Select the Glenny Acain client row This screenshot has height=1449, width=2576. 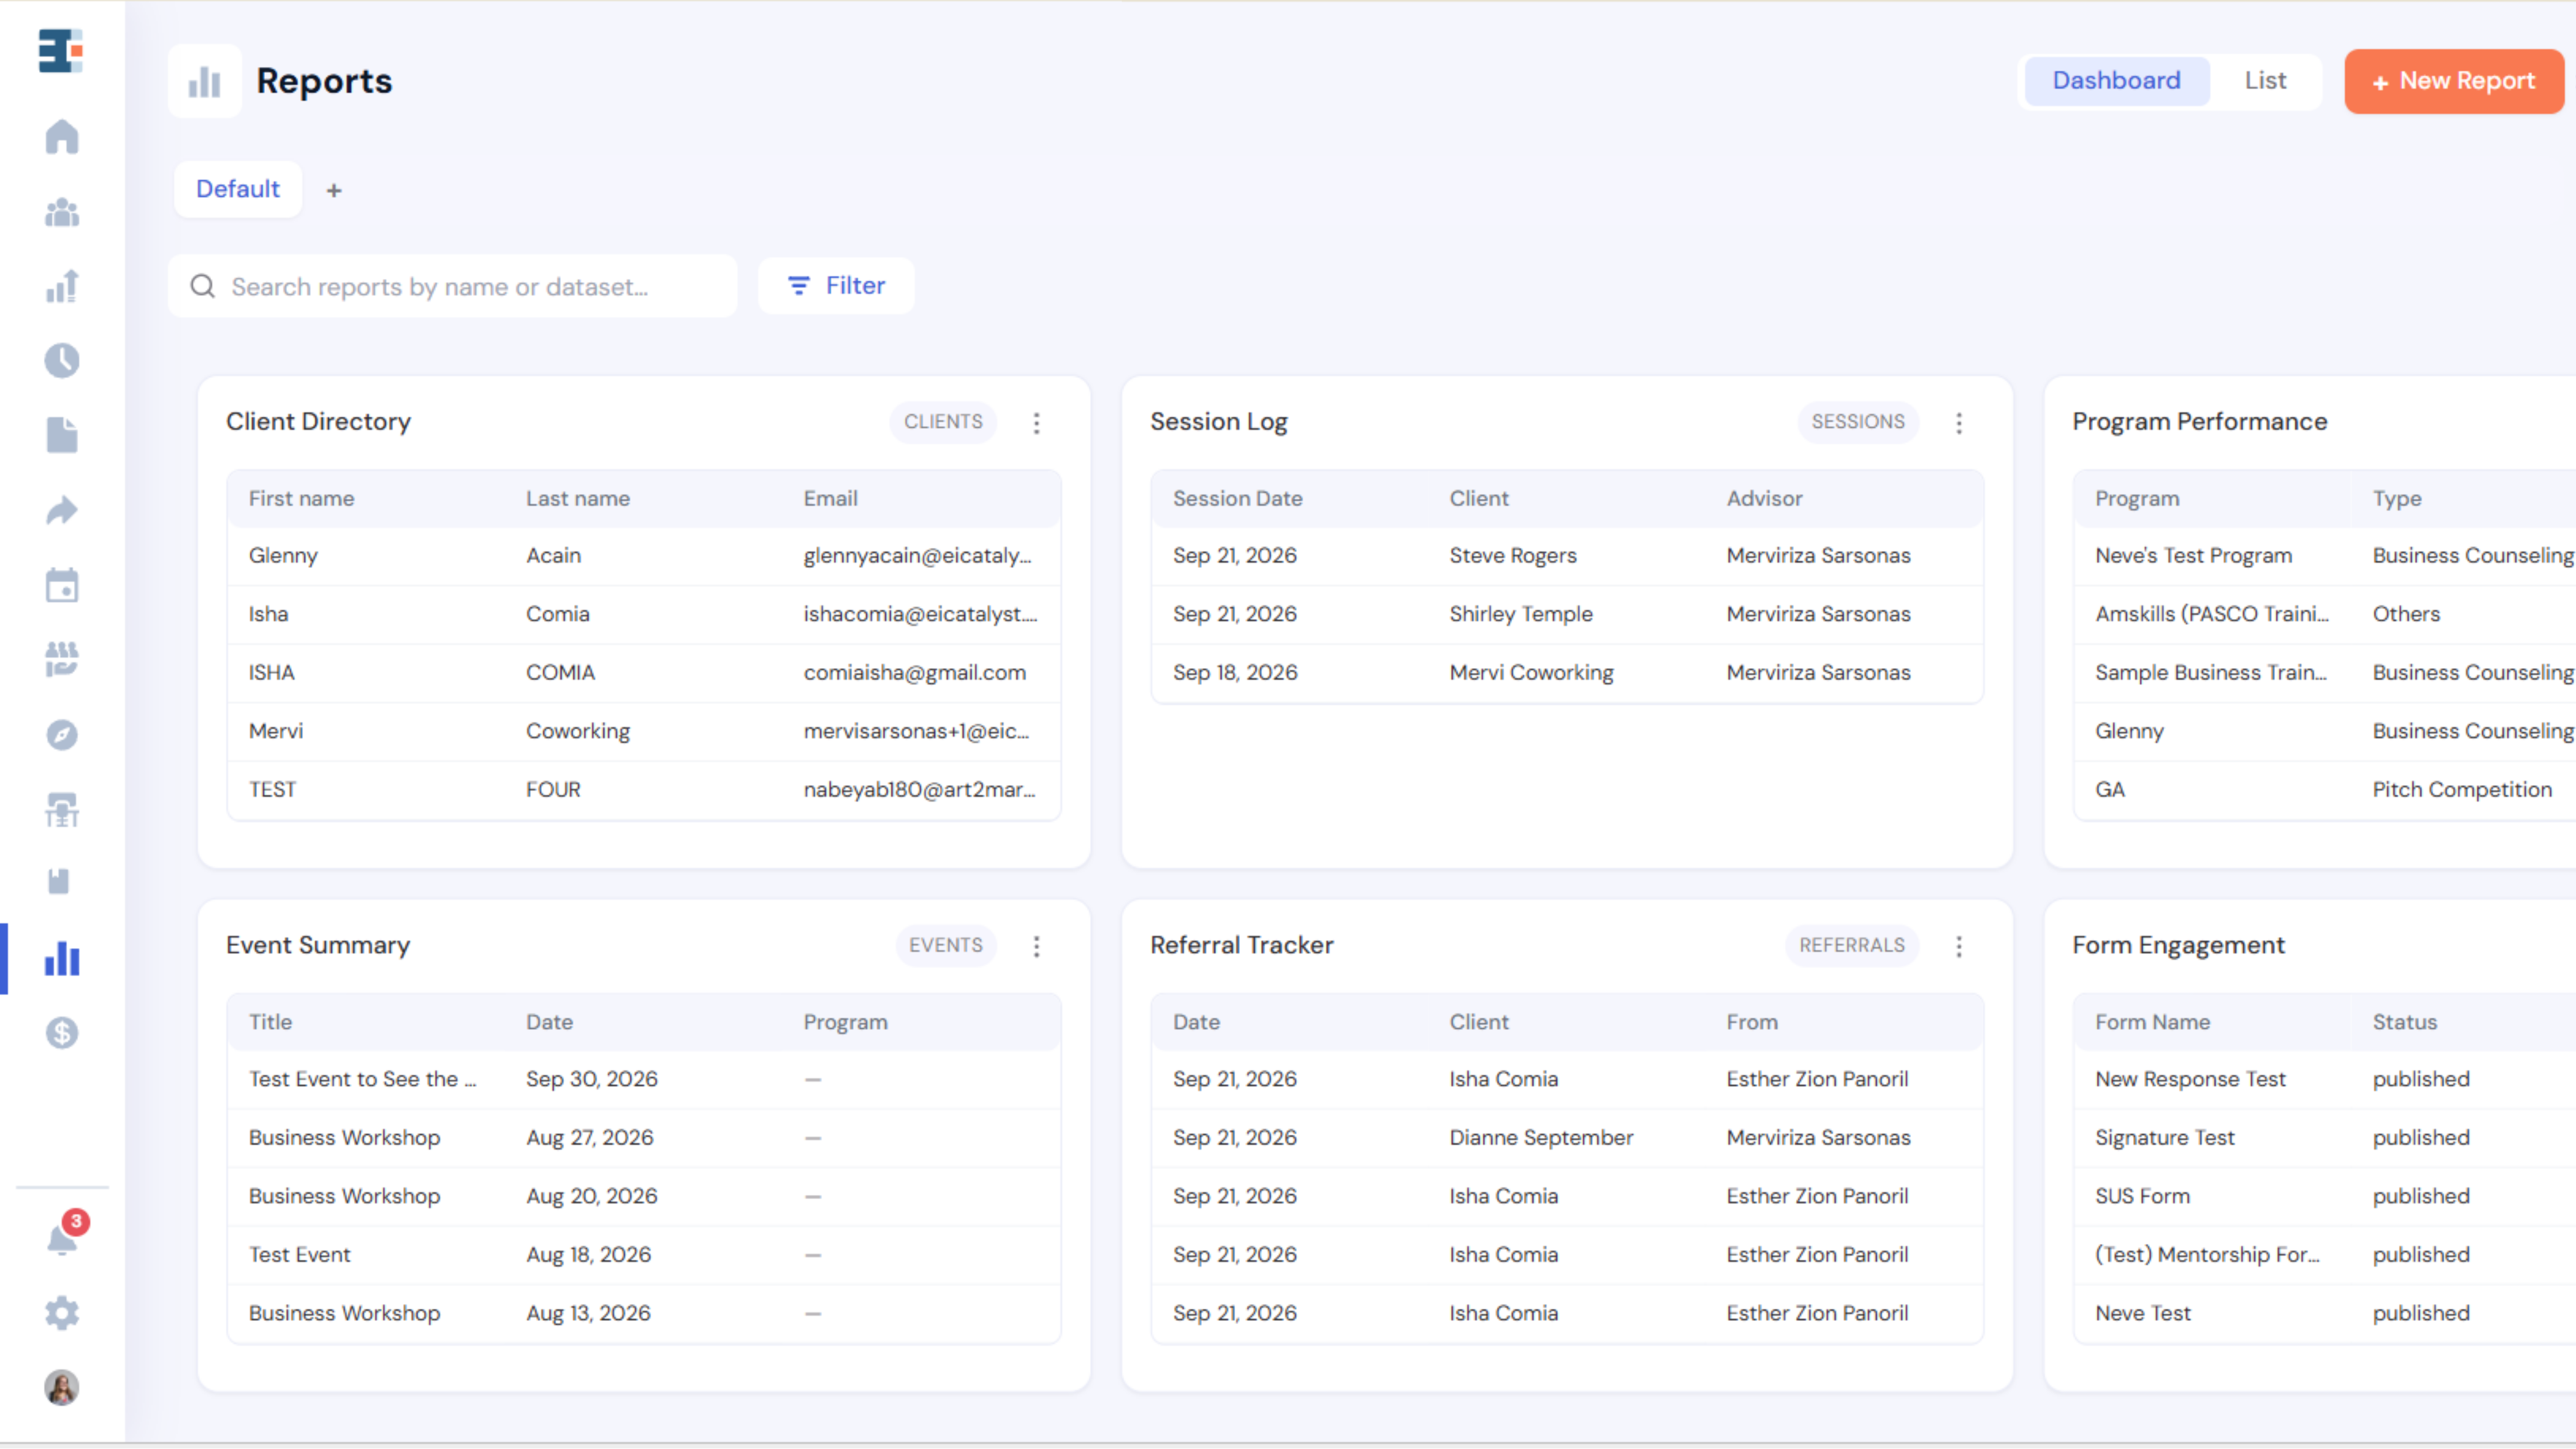tap(644, 556)
